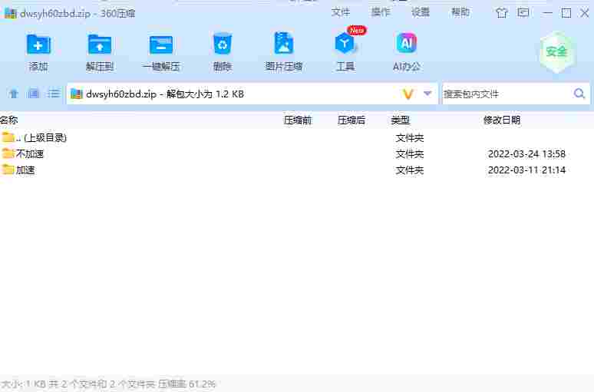The height and width of the screenshot is (392, 594).
Task: Open the 图片压缩 image compression tool
Action: (x=284, y=44)
